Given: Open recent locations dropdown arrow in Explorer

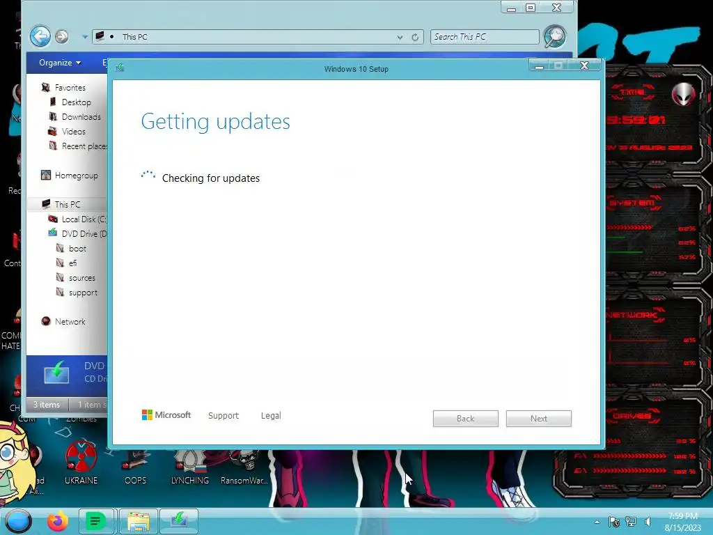Looking at the screenshot, I should (x=84, y=37).
